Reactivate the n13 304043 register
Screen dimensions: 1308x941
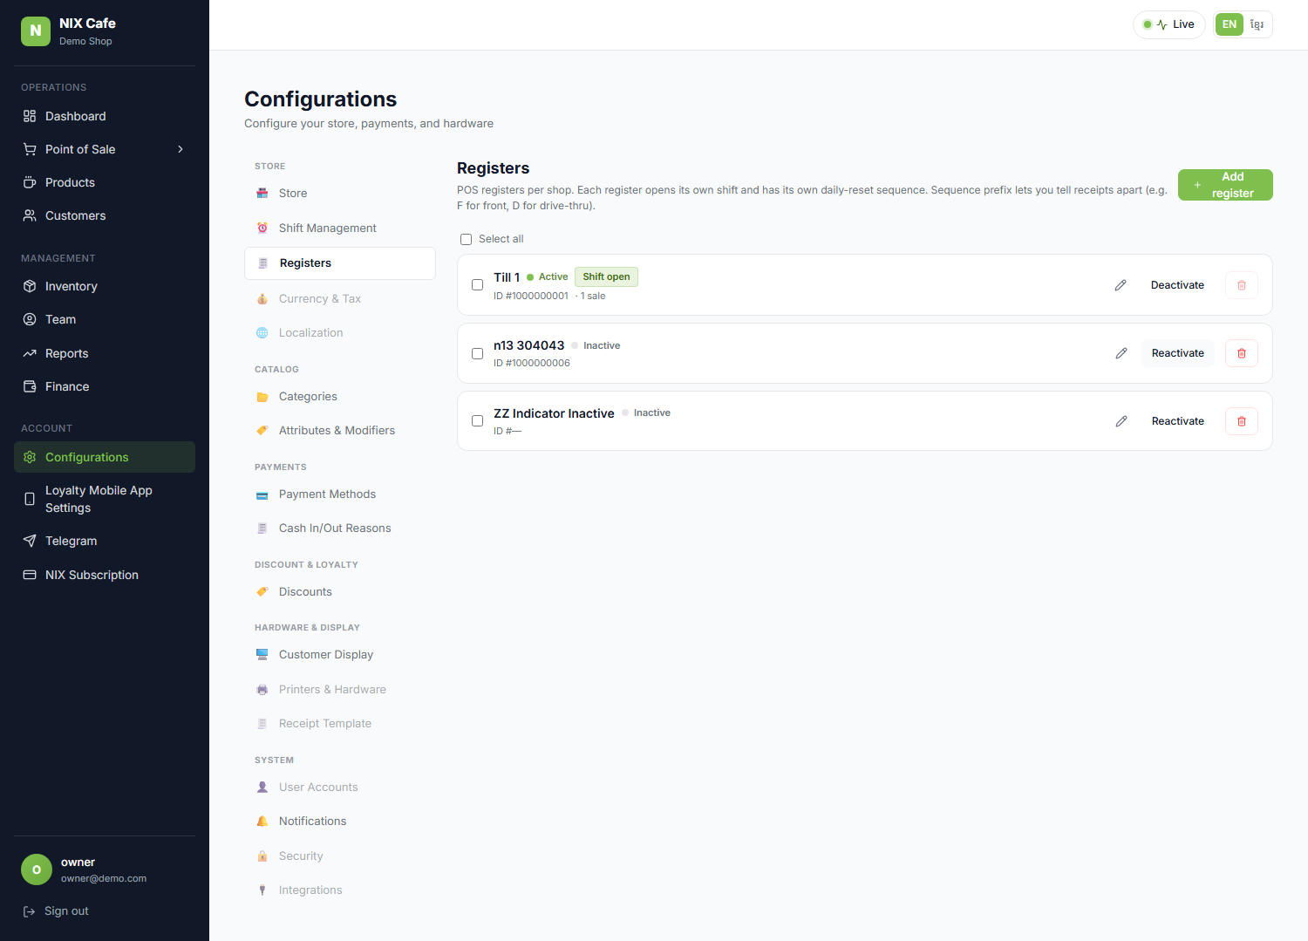point(1178,353)
